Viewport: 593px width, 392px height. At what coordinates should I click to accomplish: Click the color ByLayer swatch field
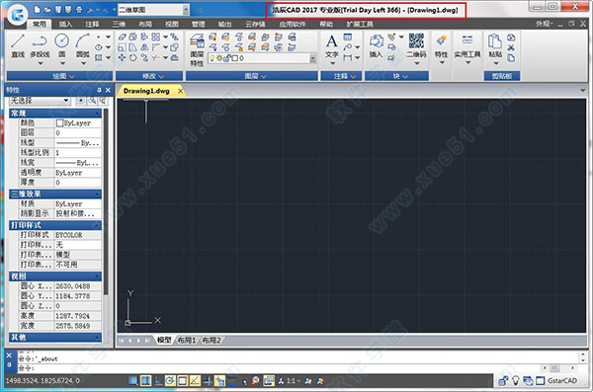tap(78, 122)
